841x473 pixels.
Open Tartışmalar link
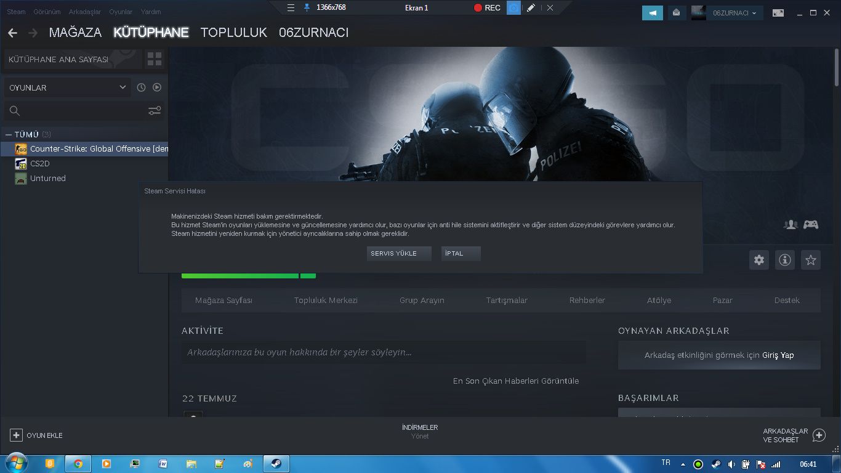(x=507, y=301)
